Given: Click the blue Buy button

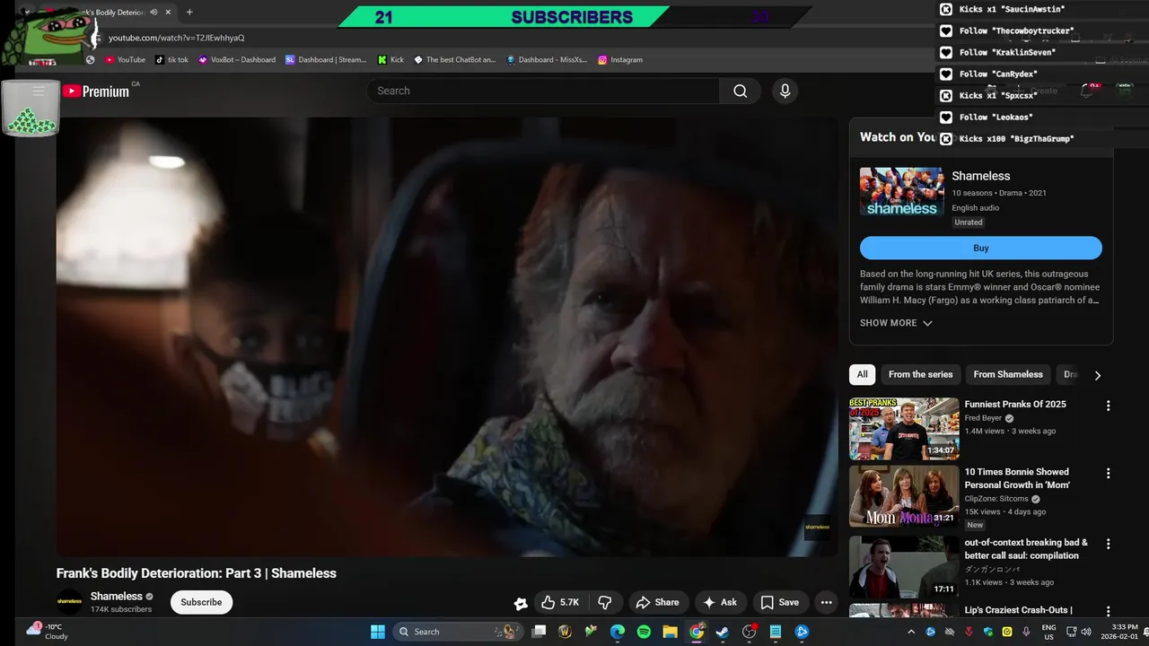Looking at the screenshot, I should point(980,248).
